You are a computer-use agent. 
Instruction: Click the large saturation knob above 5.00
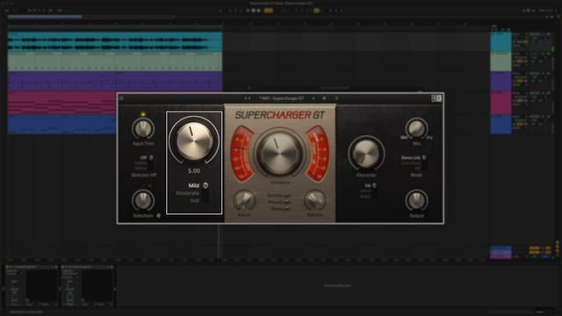point(194,140)
